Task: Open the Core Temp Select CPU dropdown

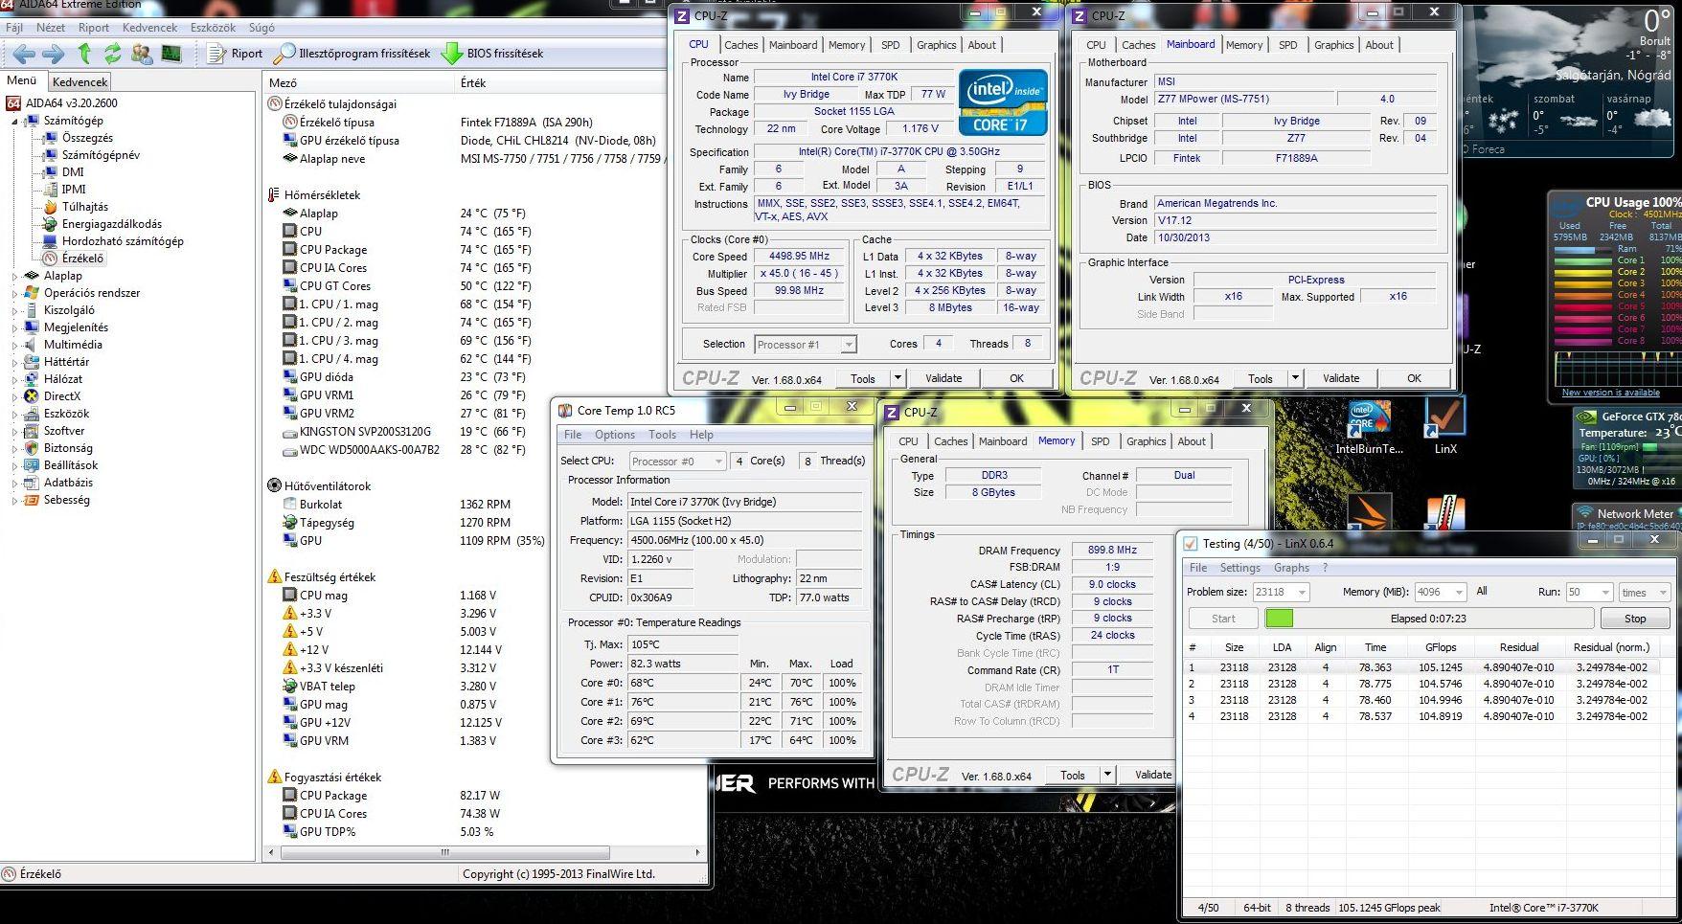Action: 718,462
